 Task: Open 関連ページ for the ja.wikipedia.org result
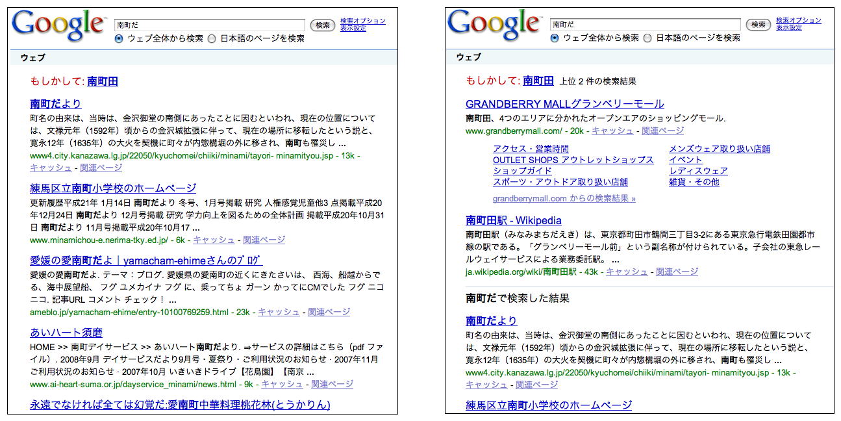coord(677,272)
